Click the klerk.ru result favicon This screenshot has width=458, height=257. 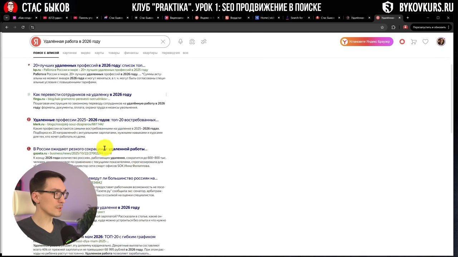click(29, 120)
